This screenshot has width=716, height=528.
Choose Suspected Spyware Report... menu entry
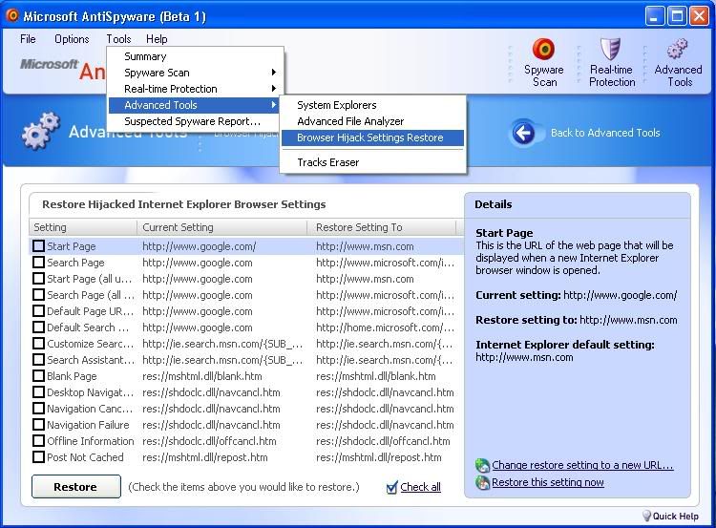[194, 121]
